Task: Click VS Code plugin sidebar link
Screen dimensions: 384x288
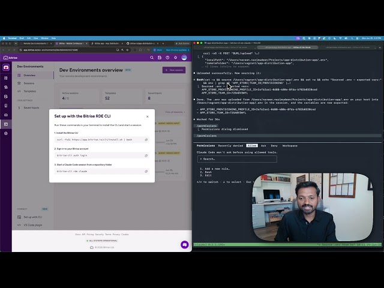Action: [33, 225]
